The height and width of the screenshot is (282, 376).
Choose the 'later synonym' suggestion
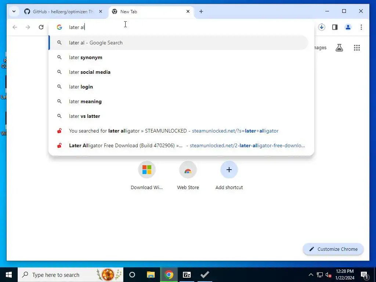(179, 57)
